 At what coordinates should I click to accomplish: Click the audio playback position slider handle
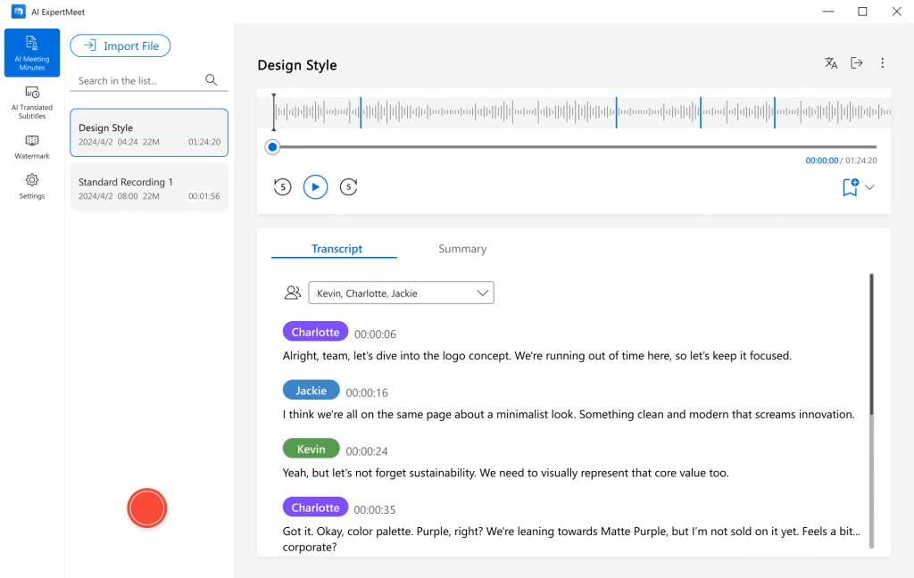coord(273,147)
